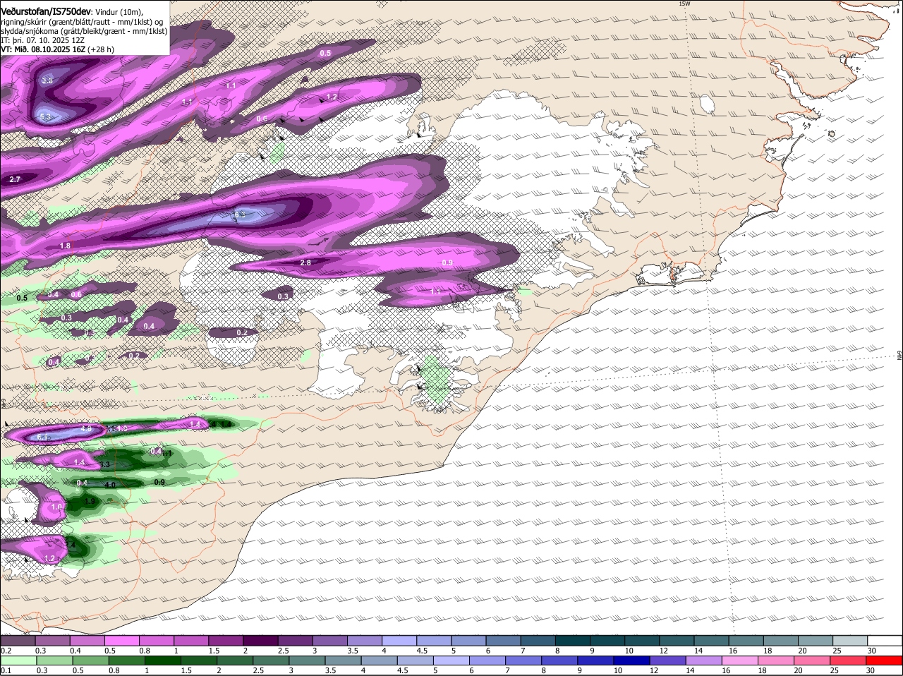This screenshot has width=903, height=676.
Task: Select bottom-row legend swatch between 0.5 and 0.8
Action: (90, 661)
